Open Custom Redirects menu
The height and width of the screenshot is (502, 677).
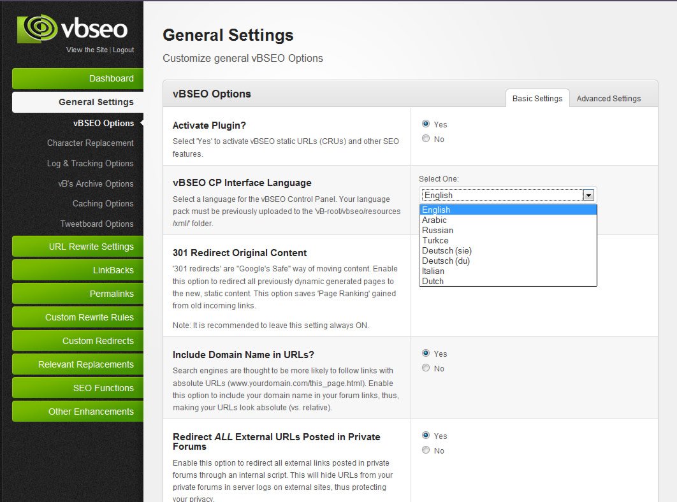click(x=78, y=341)
